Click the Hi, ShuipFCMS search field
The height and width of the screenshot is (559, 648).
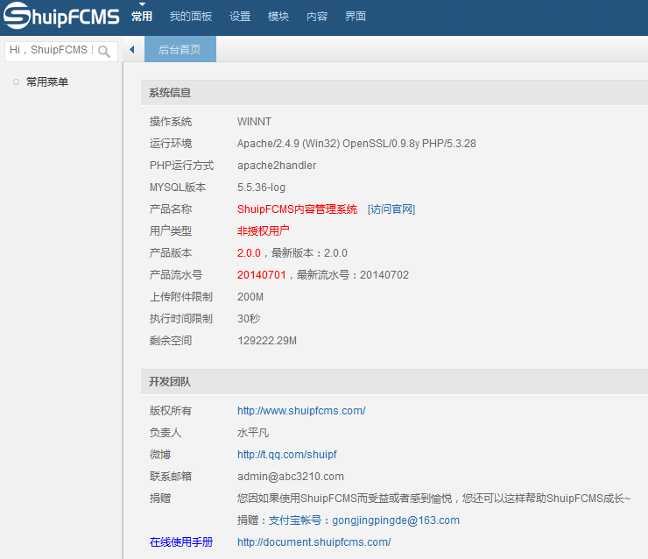click(x=50, y=51)
